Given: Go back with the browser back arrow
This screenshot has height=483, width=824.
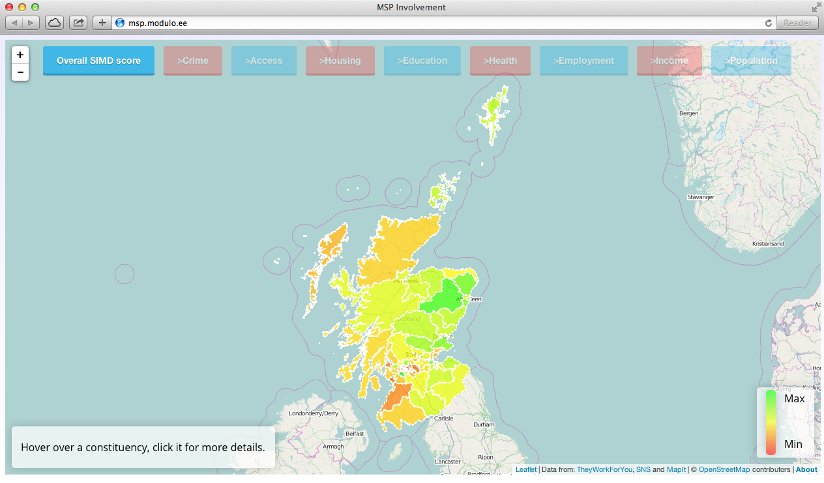Looking at the screenshot, I should 15,23.
